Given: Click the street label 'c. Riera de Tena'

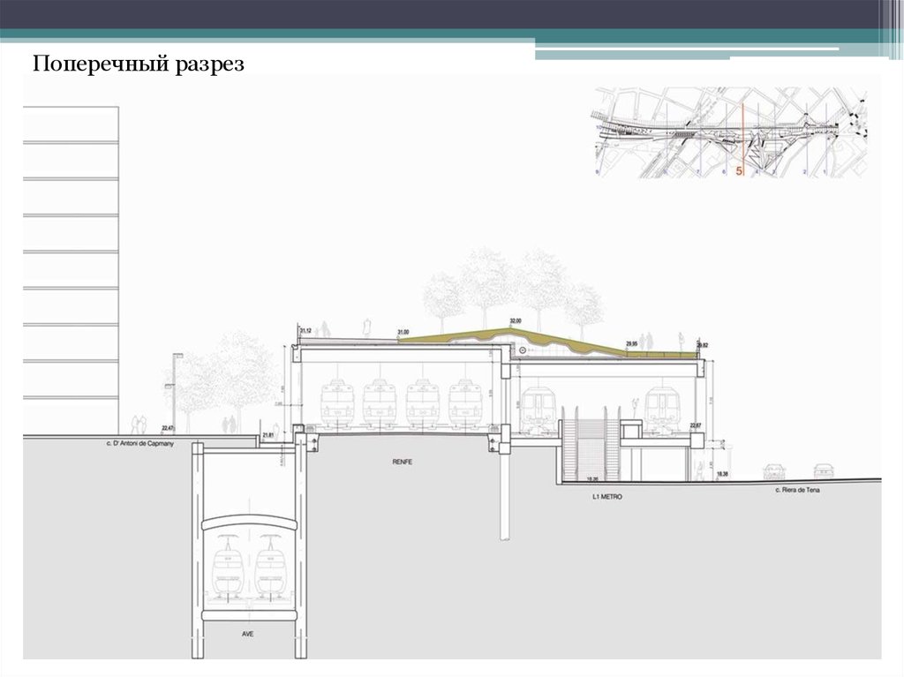Looking at the screenshot, I should click(797, 489).
